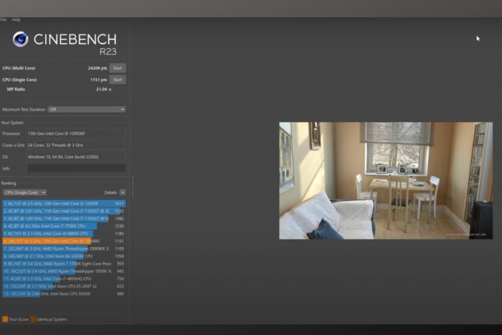Select the Processor field showing i9-13900KF

pyautogui.click(x=76, y=133)
